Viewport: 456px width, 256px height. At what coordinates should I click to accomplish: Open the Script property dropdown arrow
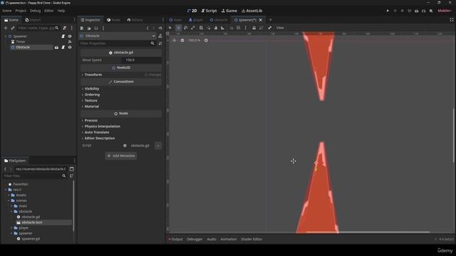tap(158, 146)
